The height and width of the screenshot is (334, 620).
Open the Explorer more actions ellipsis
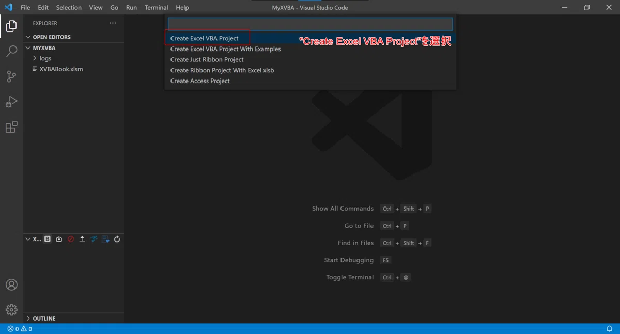click(x=113, y=23)
